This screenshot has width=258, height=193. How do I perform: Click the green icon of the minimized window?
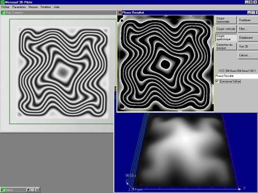point(3,190)
